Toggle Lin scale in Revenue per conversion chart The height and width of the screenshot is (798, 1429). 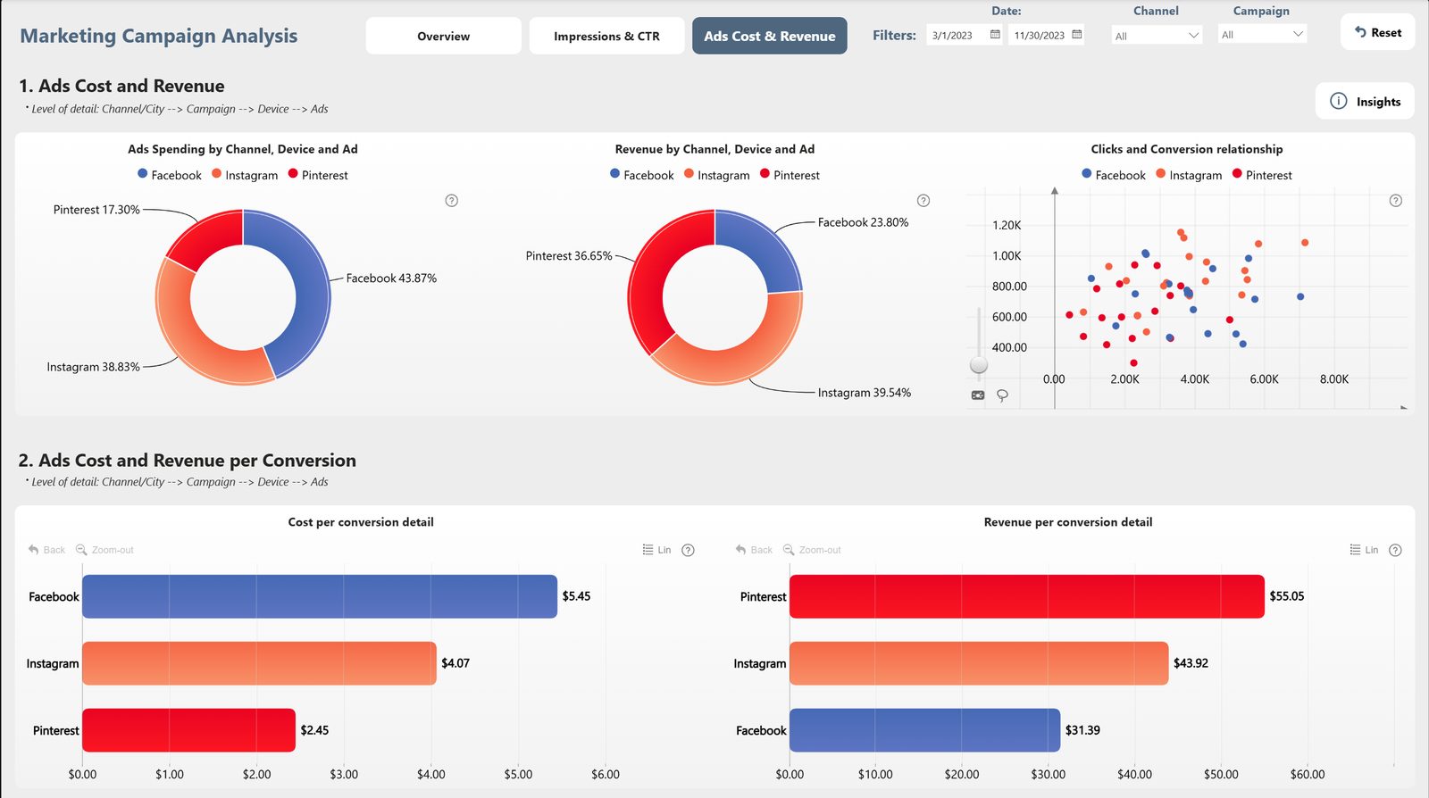[1364, 550]
